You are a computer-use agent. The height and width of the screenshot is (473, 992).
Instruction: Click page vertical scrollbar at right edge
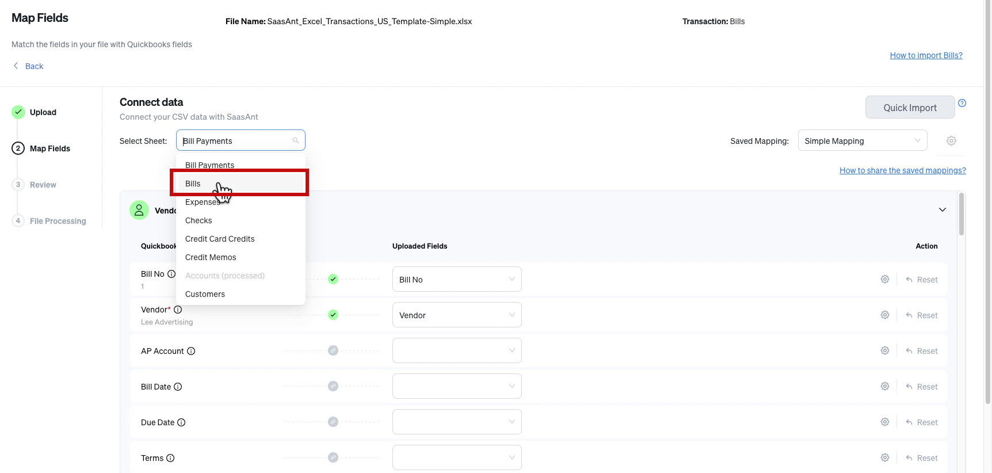(x=988, y=201)
